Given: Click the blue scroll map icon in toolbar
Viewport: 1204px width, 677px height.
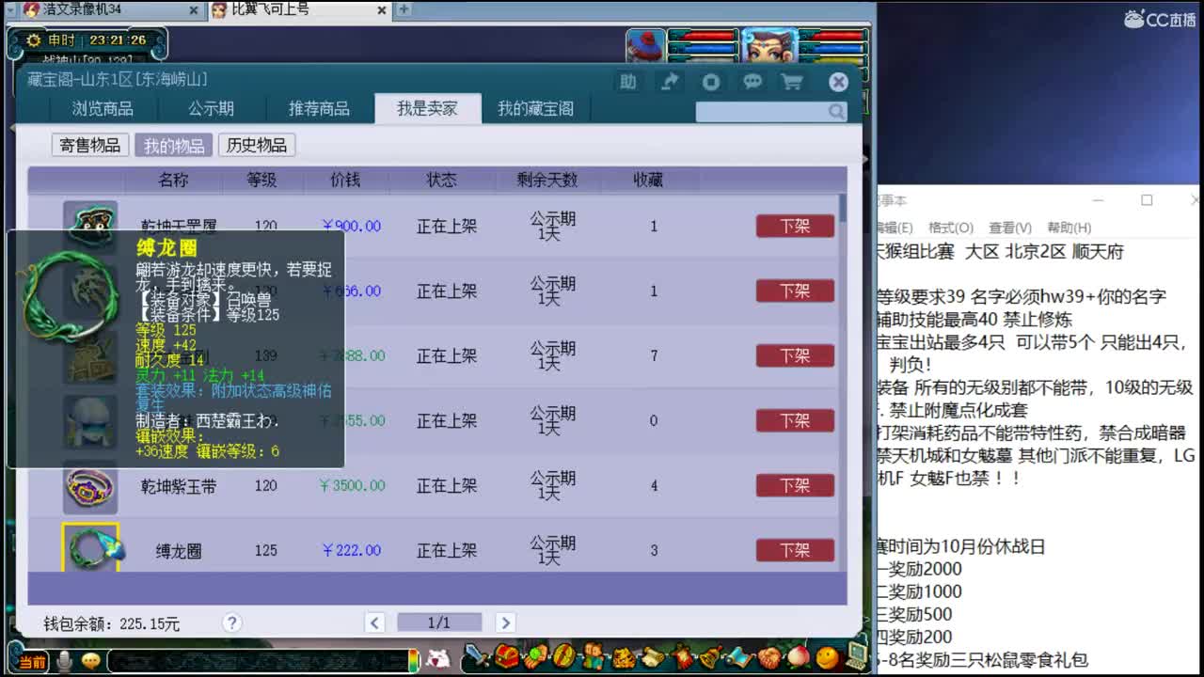Looking at the screenshot, I should click(x=739, y=655).
